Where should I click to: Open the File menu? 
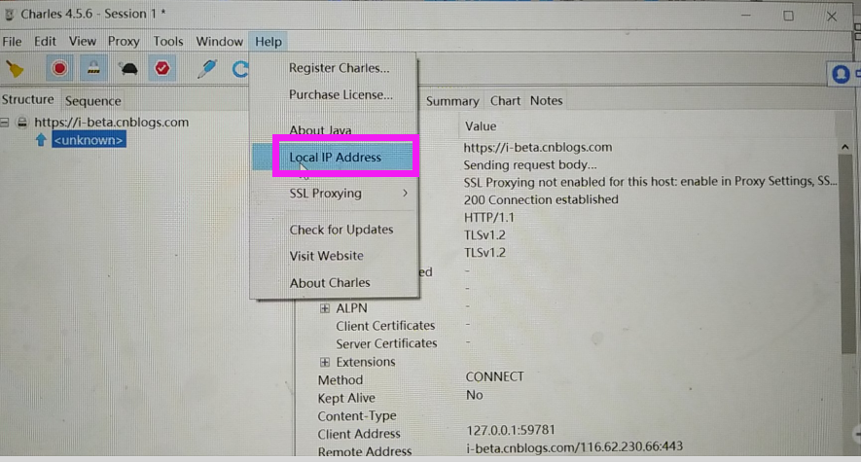pos(12,42)
